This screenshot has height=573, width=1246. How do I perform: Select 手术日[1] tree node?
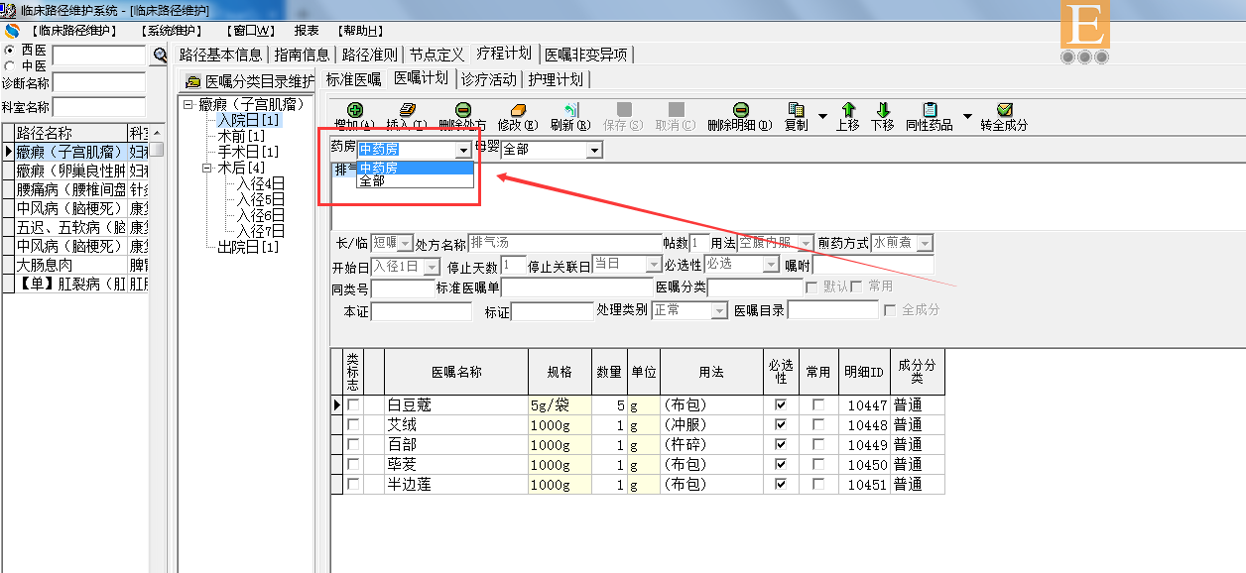249,152
